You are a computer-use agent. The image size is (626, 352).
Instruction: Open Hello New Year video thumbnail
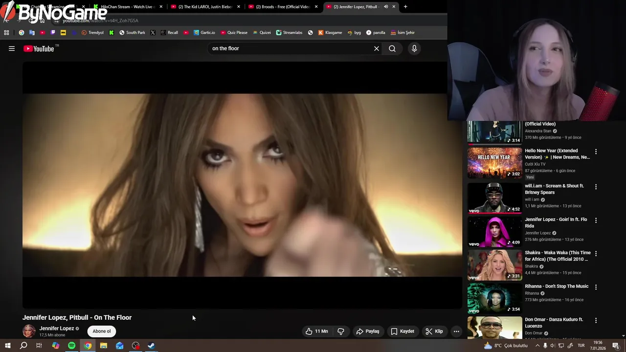click(494, 163)
